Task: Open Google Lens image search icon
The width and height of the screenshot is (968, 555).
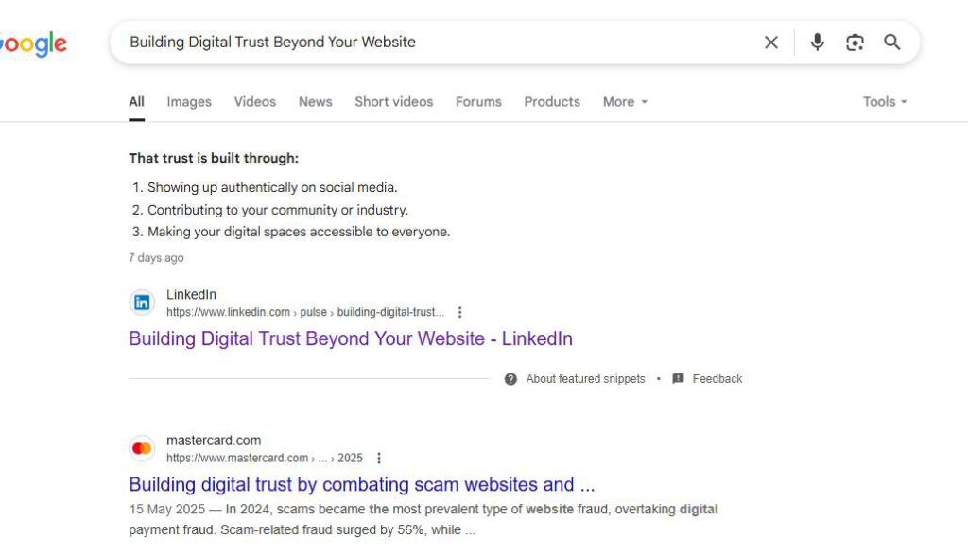Action: (x=855, y=42)
